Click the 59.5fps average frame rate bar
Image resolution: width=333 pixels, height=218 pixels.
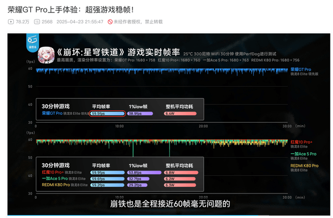pyautogui.click(x=108, y=114)
